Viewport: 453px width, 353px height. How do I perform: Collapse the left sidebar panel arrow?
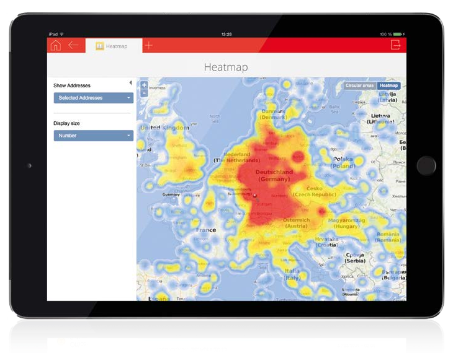coord(130,83)
